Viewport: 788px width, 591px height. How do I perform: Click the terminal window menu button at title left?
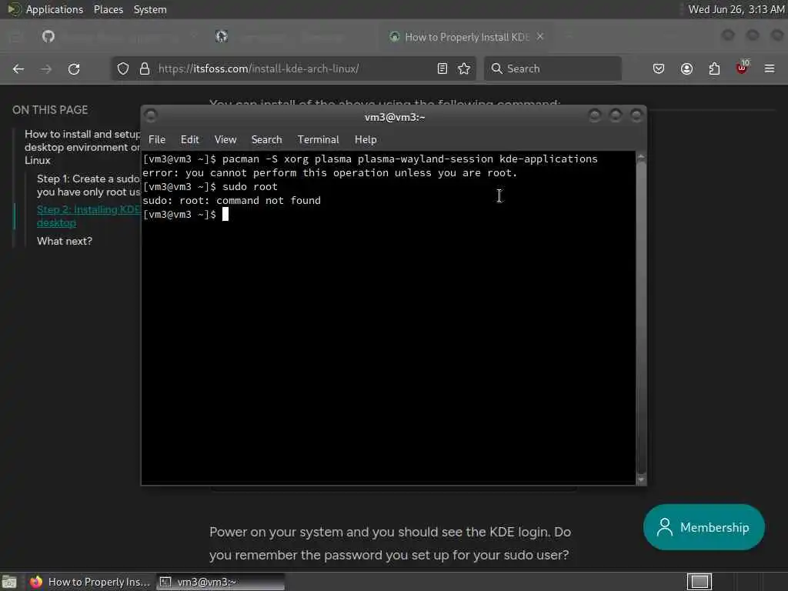tap(151, 116)
